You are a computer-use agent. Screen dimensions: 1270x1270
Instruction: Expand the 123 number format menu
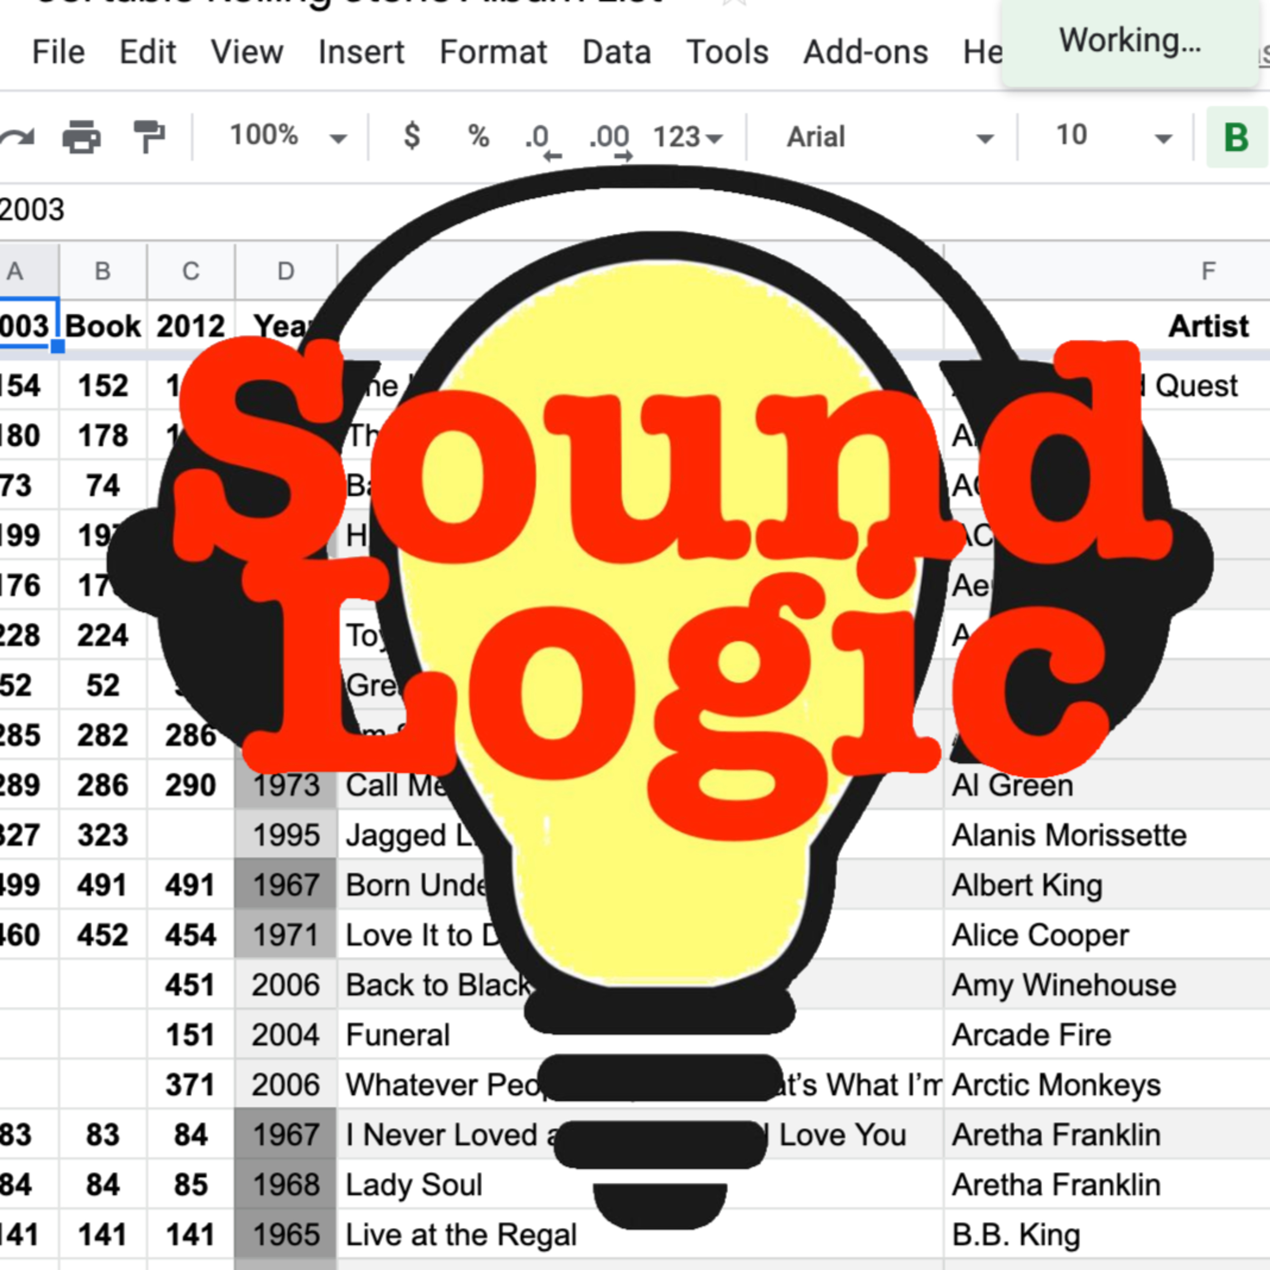point(687,138)
